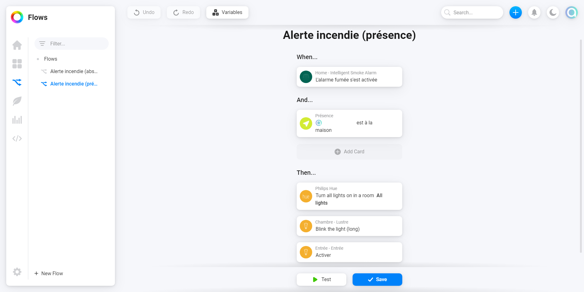
Task: Open the Turn all lights on card
Action: tap(349, 196)
